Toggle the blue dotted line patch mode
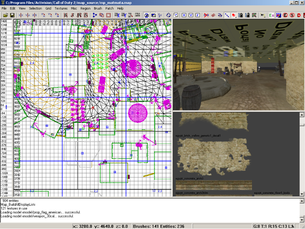305x229 pixels. coord(227,15)
